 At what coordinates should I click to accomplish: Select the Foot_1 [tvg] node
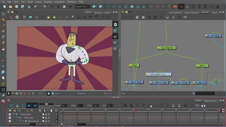159,82
